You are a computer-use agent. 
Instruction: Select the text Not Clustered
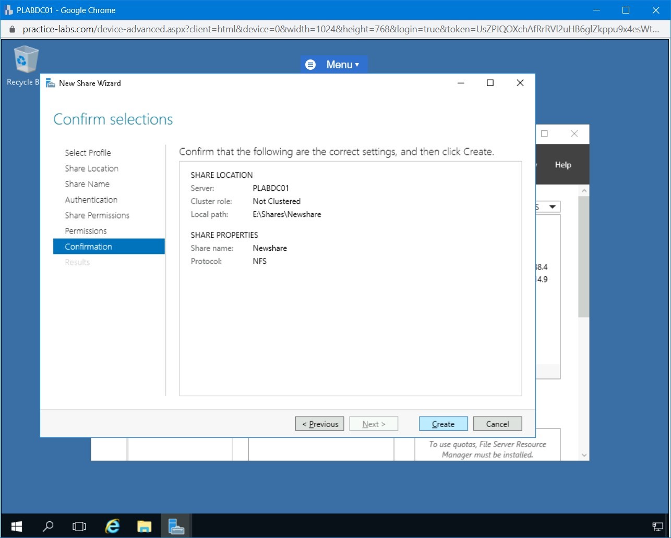[x=277, y=201]
